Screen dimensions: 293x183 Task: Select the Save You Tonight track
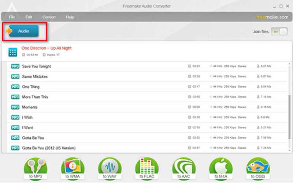pyautogui.click(x=37, y=66)
